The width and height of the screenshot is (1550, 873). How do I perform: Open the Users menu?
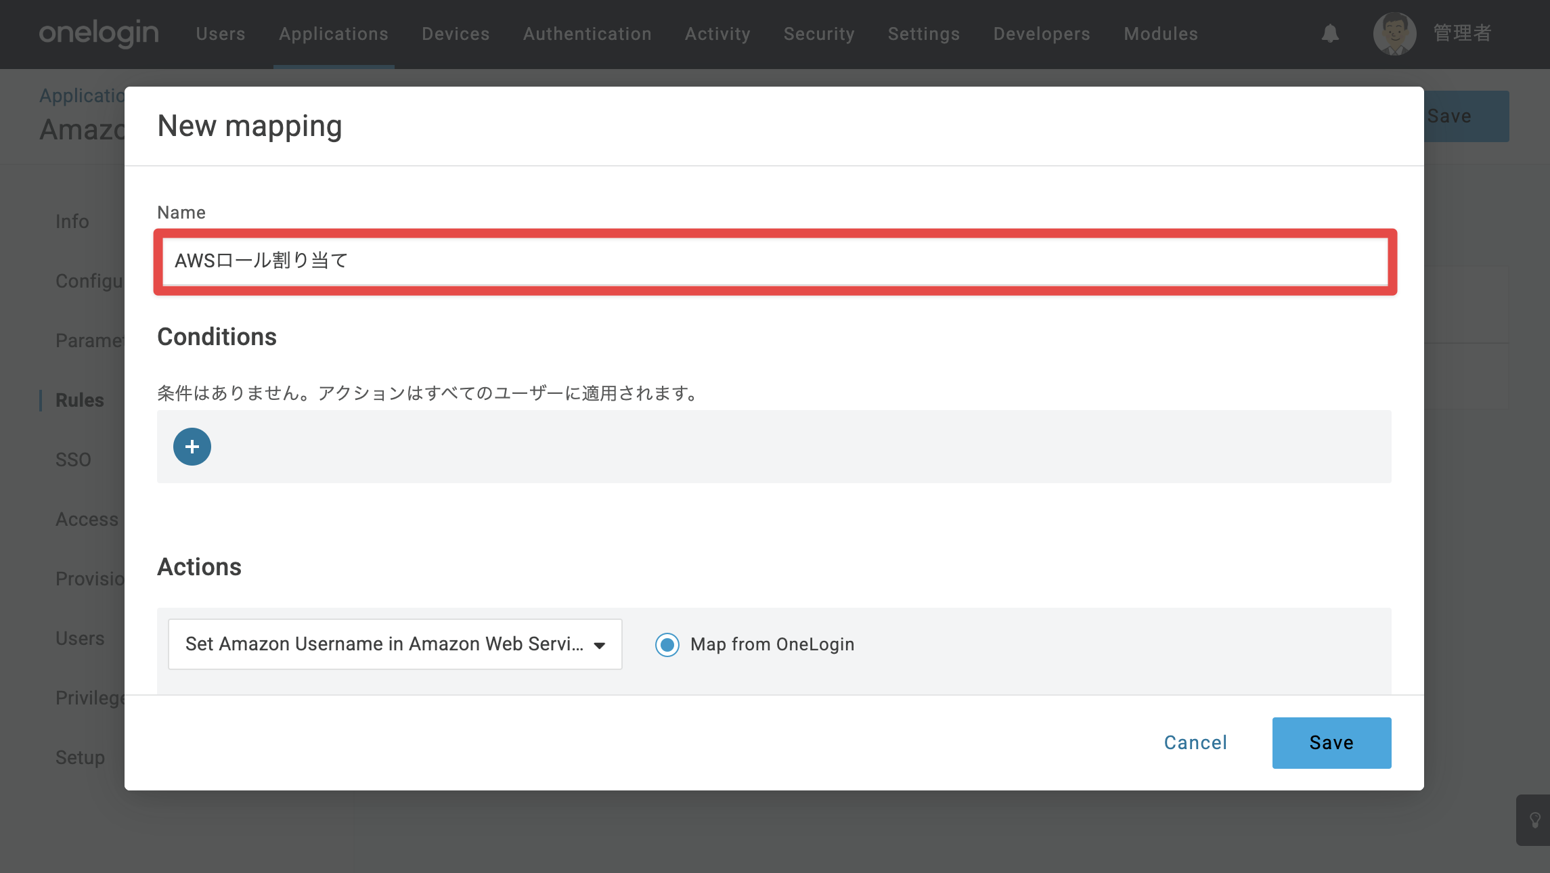click(221, 34)
